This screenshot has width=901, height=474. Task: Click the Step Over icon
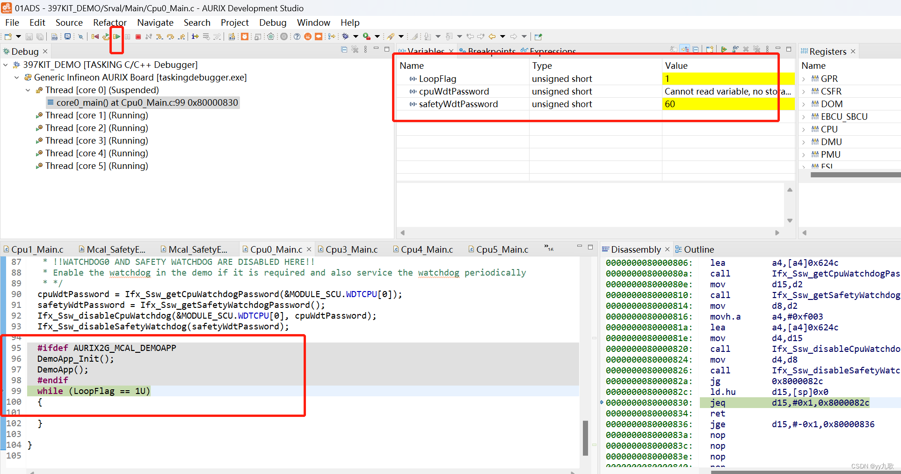tap(170, 36)
